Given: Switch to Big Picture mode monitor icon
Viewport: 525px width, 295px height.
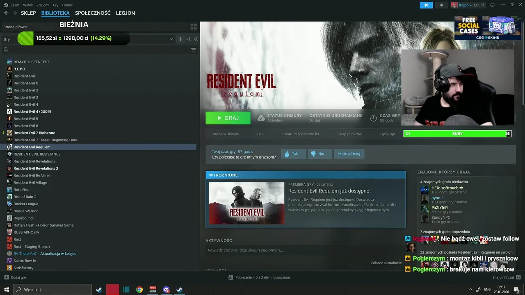Looking at the screenshot, I should tap(493, 5).
